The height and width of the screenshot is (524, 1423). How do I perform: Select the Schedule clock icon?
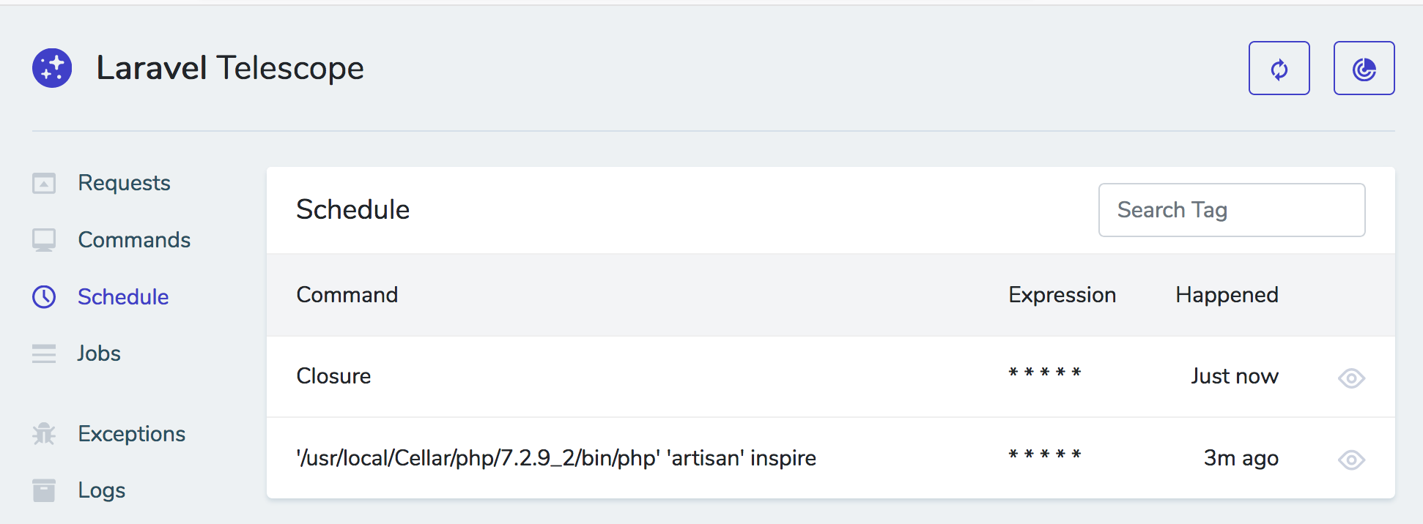[x=44, y=296]
